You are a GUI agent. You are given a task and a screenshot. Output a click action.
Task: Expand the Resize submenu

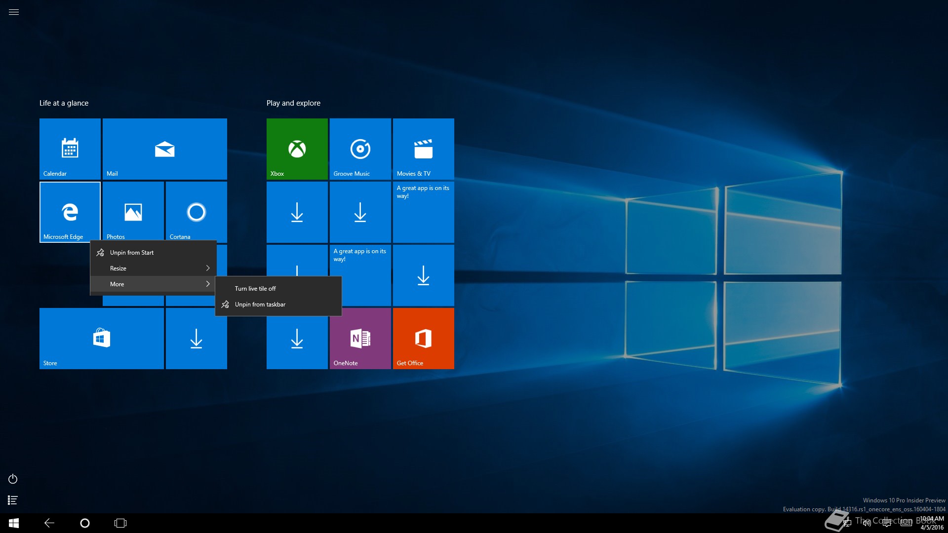(153, 268)
